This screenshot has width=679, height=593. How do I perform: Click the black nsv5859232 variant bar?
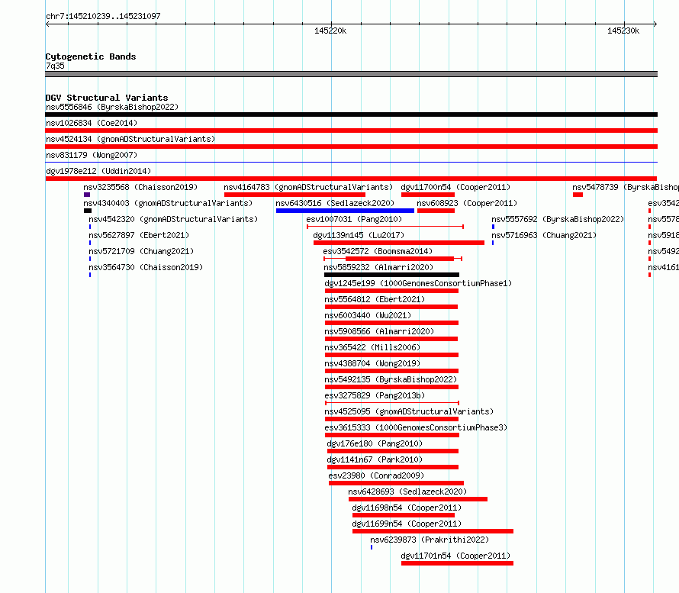pyautogui.click(x=391, y=275)
